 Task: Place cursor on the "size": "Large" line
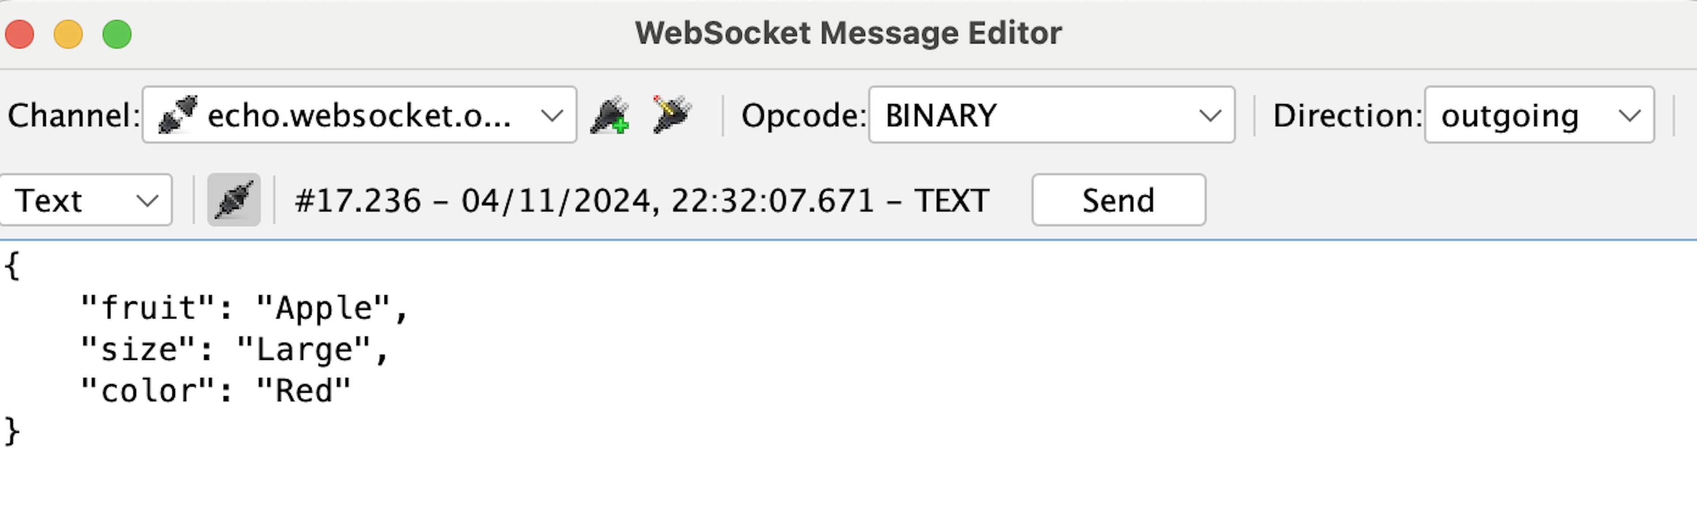point(234,349)
